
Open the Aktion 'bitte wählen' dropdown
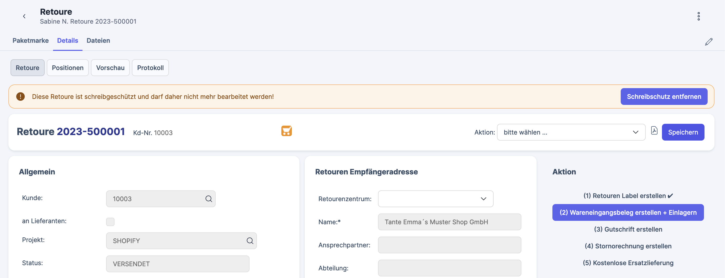click(x=571, y=132)
